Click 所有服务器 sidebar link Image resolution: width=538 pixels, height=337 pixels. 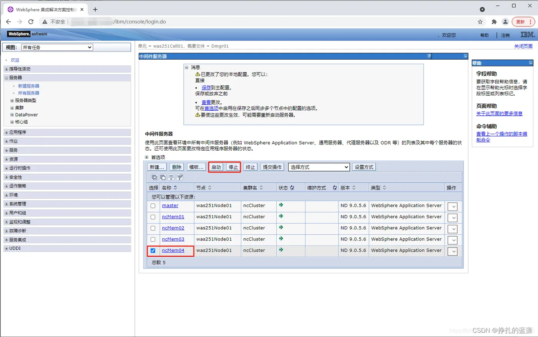(x=29, y=93)
